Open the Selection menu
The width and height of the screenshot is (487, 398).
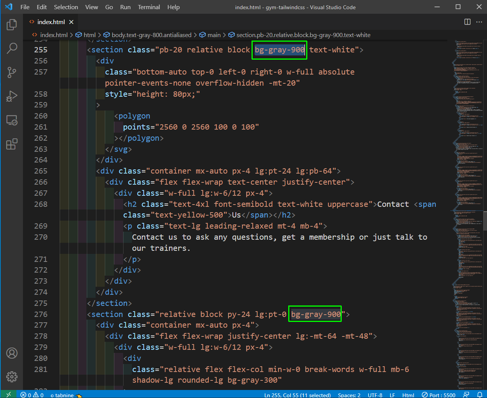click(x=66, y=7)
